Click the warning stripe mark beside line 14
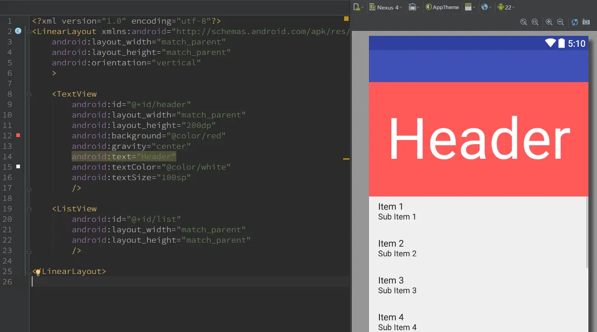Screen dimensions: 597x332 pos(346,159)
